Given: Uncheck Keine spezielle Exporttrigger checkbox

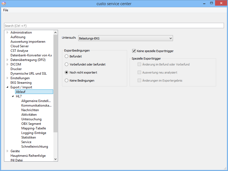Looking at the screenshot, I should (x=134, y=51).
